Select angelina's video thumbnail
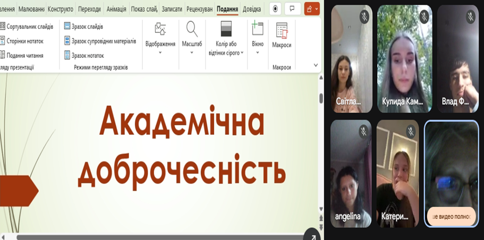The image size is (484, 240). [x=351, y=173]
